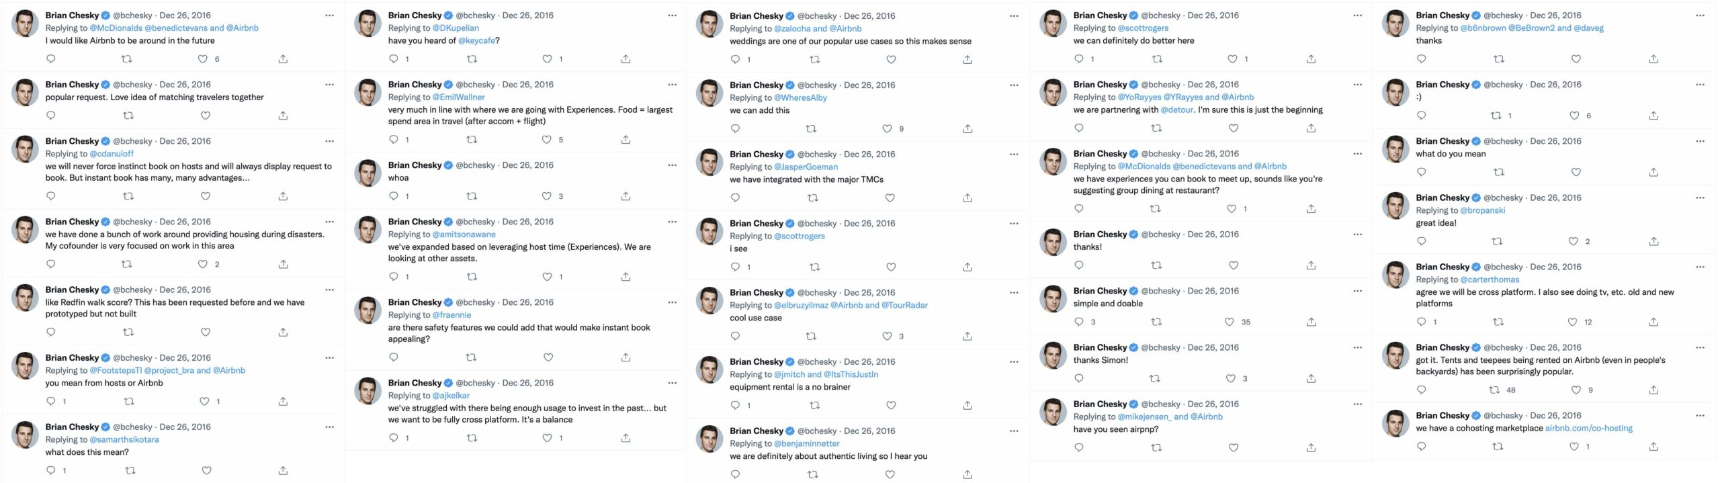Reply to the "simple and doable" tweet
Viewport: 1720px width, 483px height.
point(1079,322)
